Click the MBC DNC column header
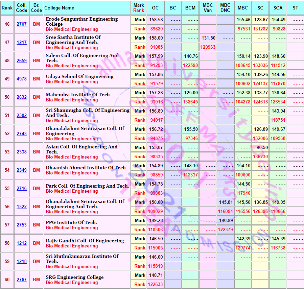Screen dimensions: 304x289 pyautogui.click(x=225, y=8)
